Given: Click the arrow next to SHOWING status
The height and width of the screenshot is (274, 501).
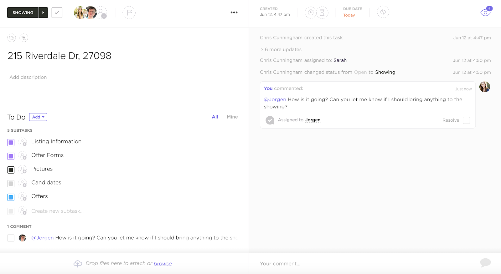Looking at the screenshot, I should pyautogui.click(x=43, y=13).
